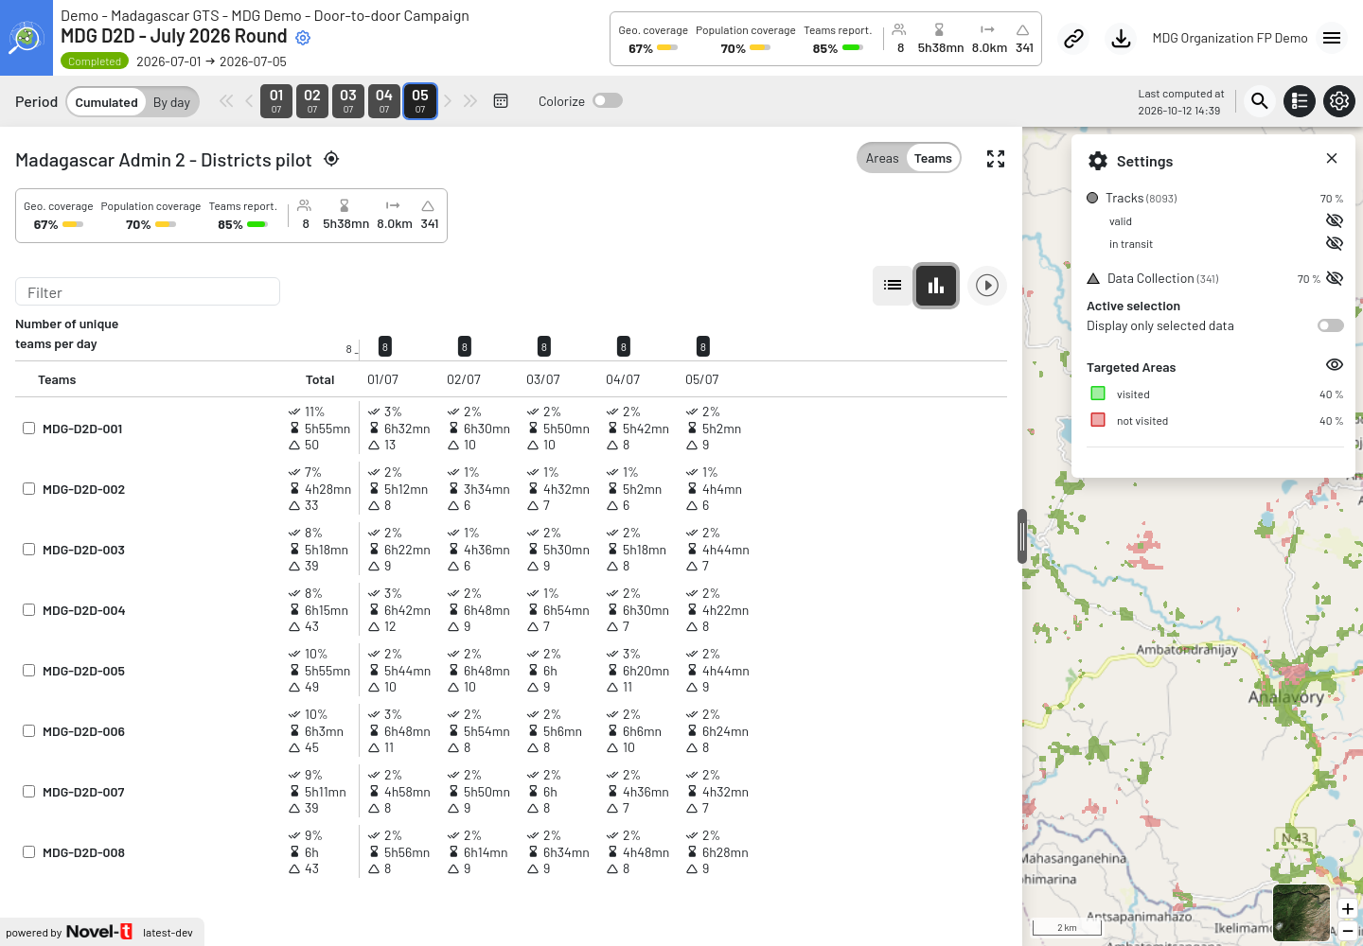Open the search magnifier button

1259,101
